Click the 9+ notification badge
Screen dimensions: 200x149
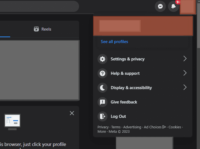pyautogui.click(x=178, y=2)
